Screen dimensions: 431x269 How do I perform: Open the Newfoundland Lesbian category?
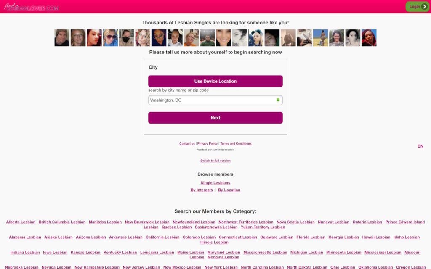point(194,222)
